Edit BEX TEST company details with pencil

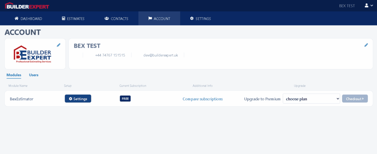[x=366, y=45]
